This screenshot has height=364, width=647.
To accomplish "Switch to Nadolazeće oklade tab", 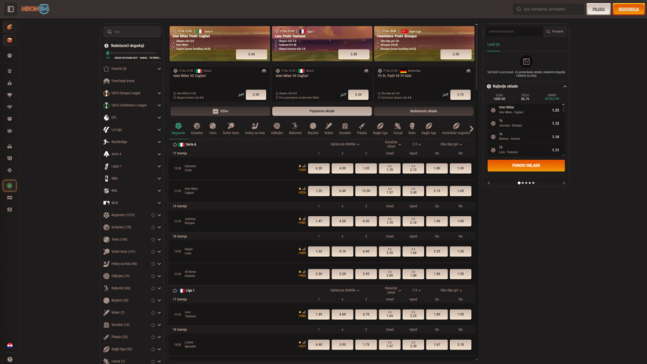I will point(423,111).
